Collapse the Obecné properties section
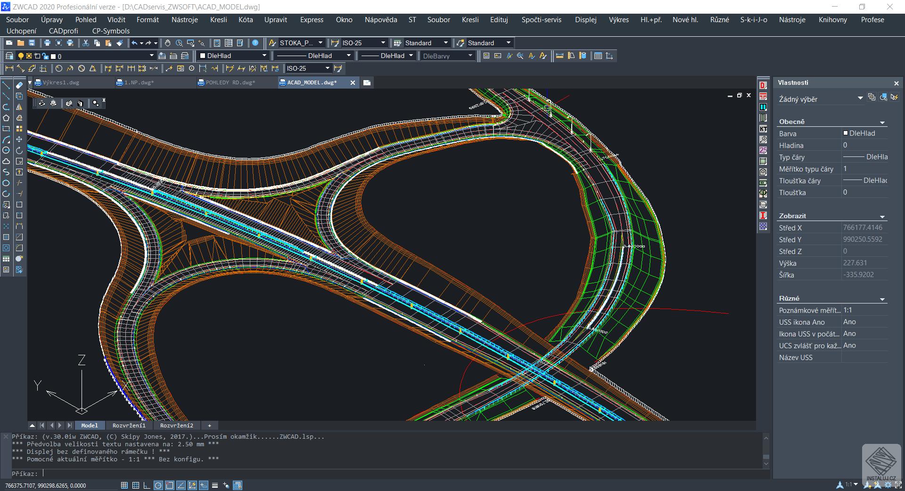The height and width of the screenshot is (491, 905). [882, 122]
